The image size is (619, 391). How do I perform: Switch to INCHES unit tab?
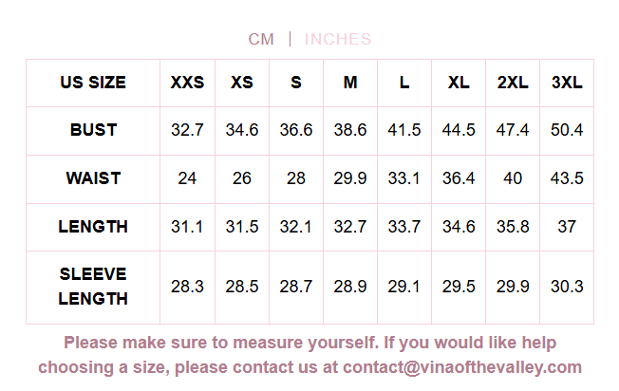coord(338,39)
